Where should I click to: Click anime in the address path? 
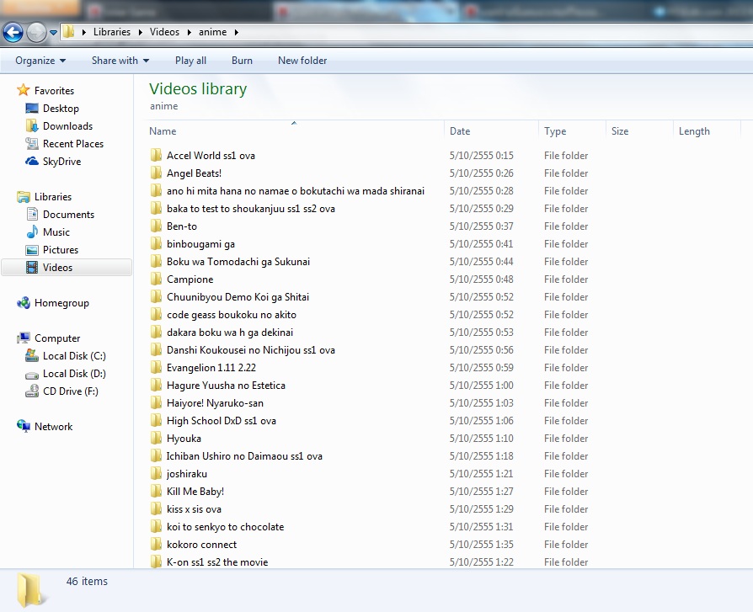click(213, 32)
